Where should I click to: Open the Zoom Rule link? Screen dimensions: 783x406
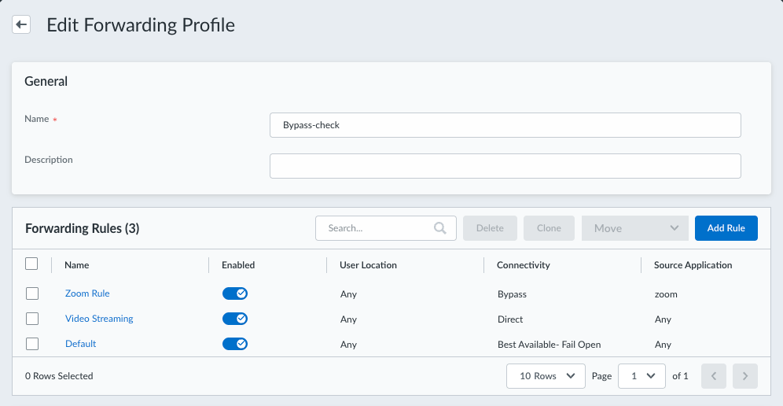87,293
